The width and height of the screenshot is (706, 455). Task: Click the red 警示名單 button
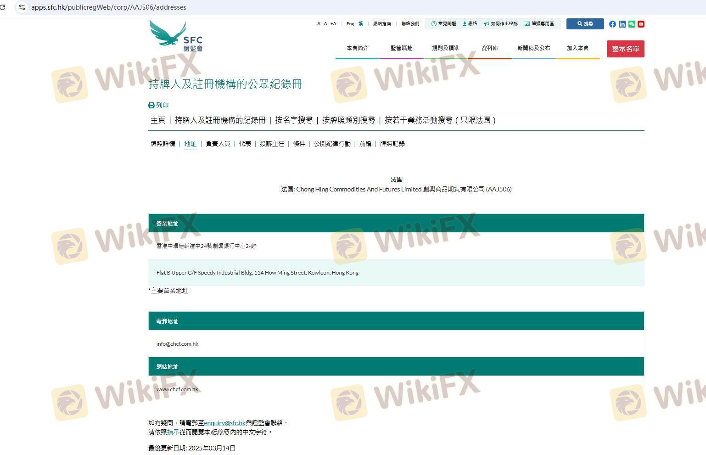[x=625, y=49]
